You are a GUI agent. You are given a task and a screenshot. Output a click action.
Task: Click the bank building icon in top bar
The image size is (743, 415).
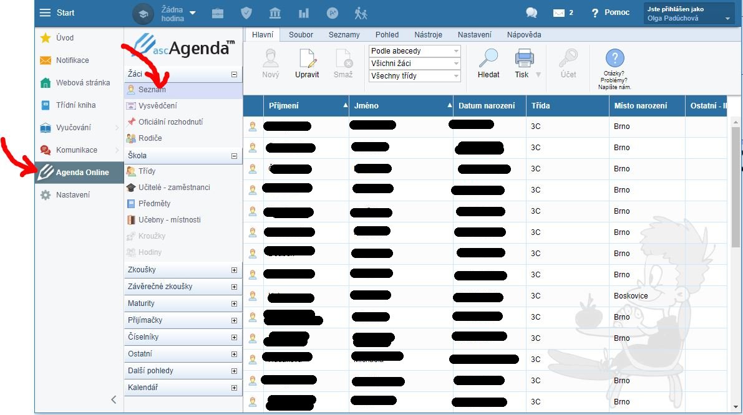click(x=274, y=13)
